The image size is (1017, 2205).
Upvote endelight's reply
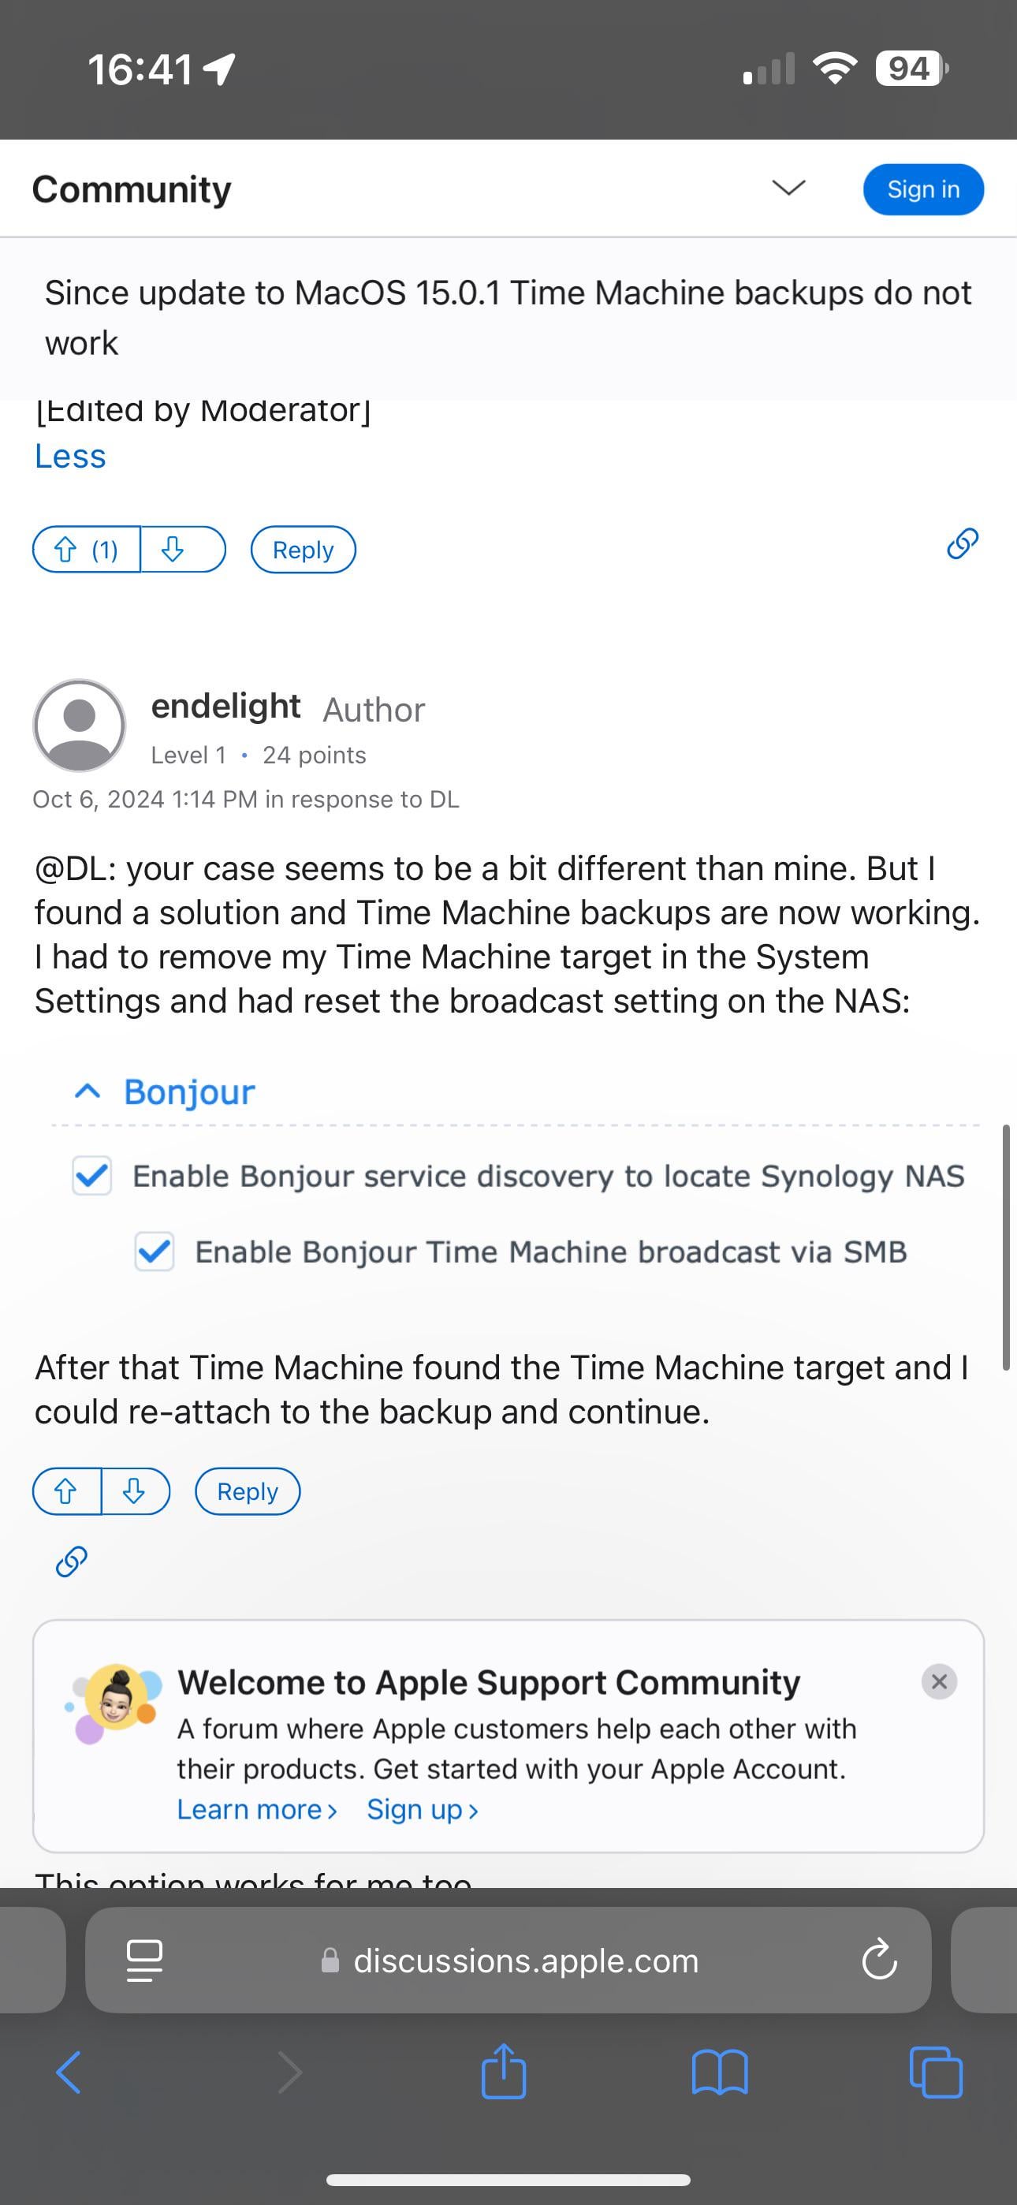point(67,1491)
